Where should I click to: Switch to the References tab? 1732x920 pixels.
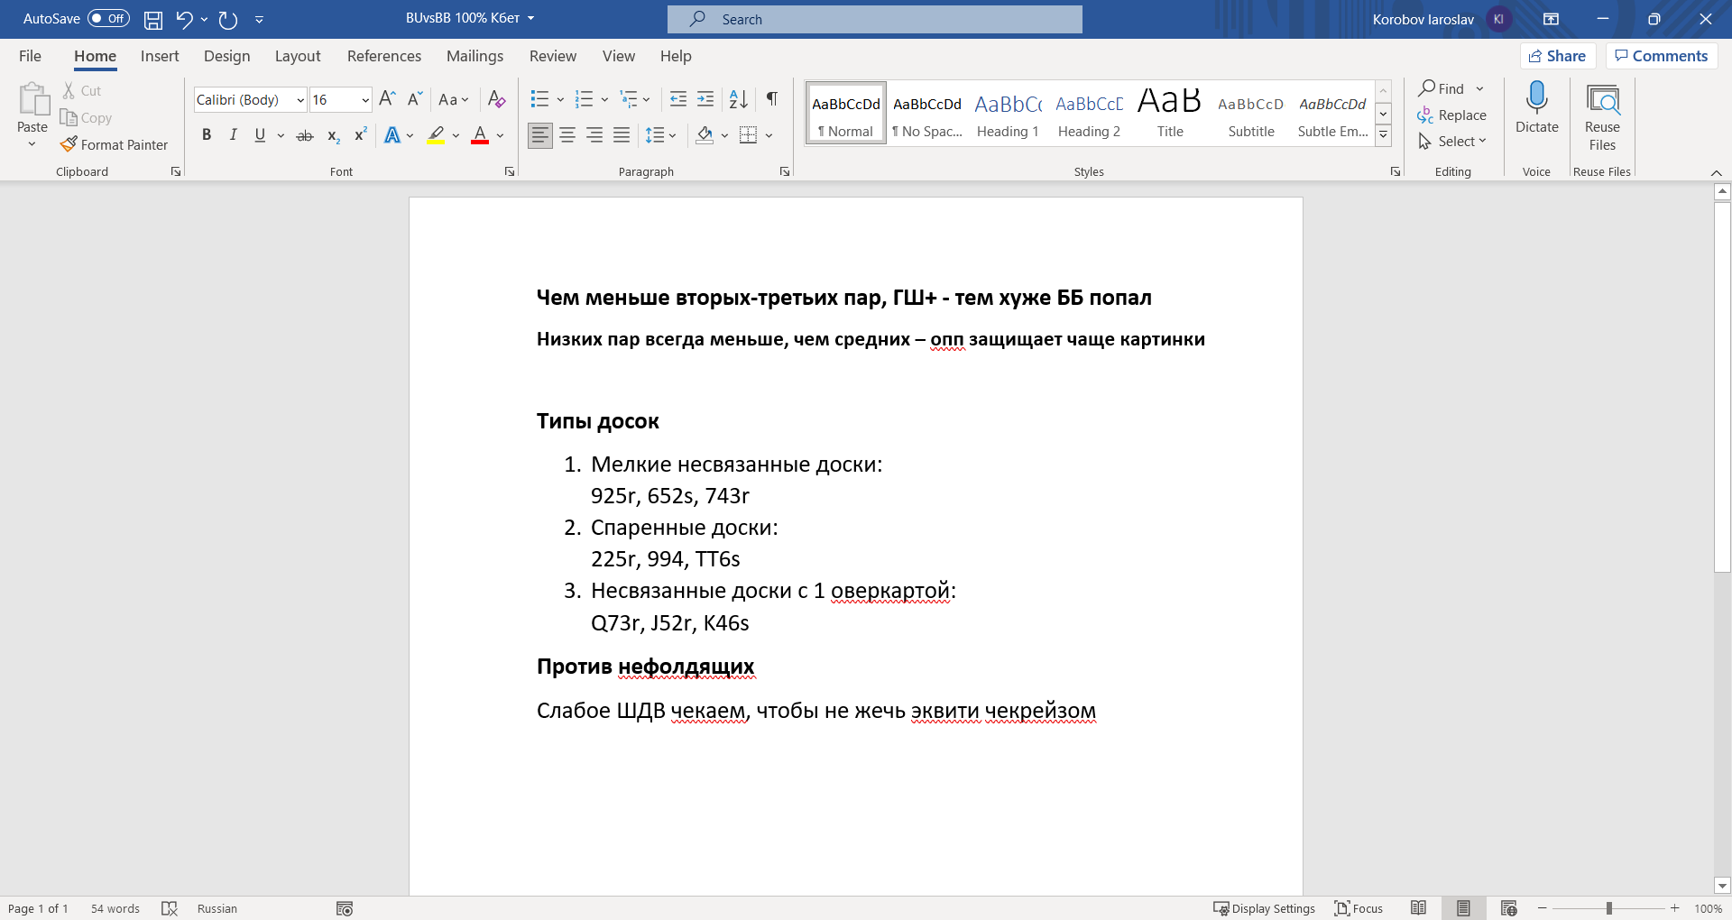point(384,56)
